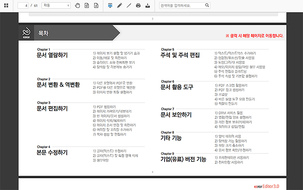Open Chapter 6 문서 활용 도구 heading
The width and height of the screenshot is (303, 190).
tap(176, 87)
